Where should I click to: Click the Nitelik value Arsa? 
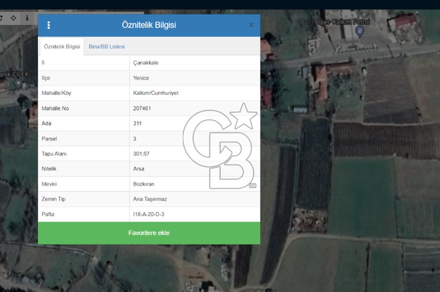pyautogui.click(x=138, y=169)
